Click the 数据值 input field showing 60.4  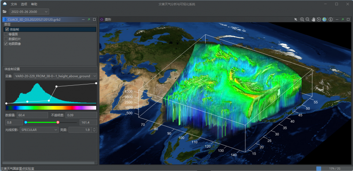pos(32,115)
